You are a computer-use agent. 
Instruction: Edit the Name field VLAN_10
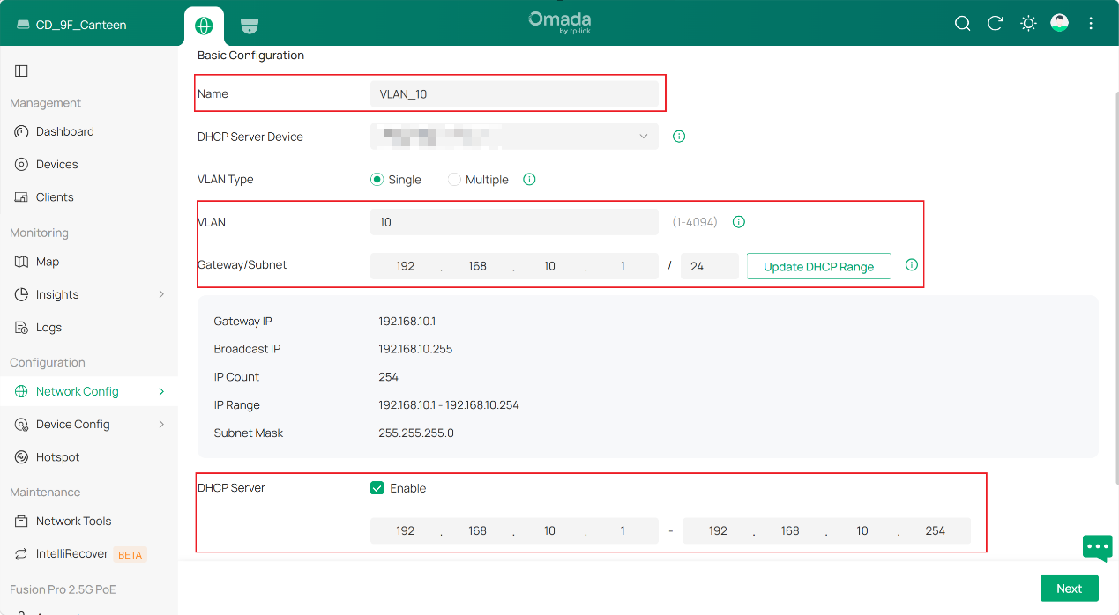pyautogui.click(x=514, y=93)
